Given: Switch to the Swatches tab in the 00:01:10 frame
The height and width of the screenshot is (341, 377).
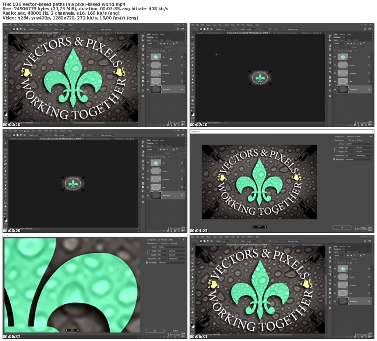Looking at the screenshot, I should (155, 34).
